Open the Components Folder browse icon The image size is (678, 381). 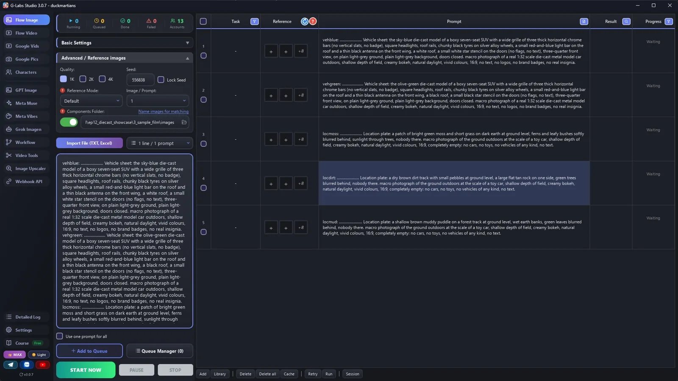tap(184, 122)
